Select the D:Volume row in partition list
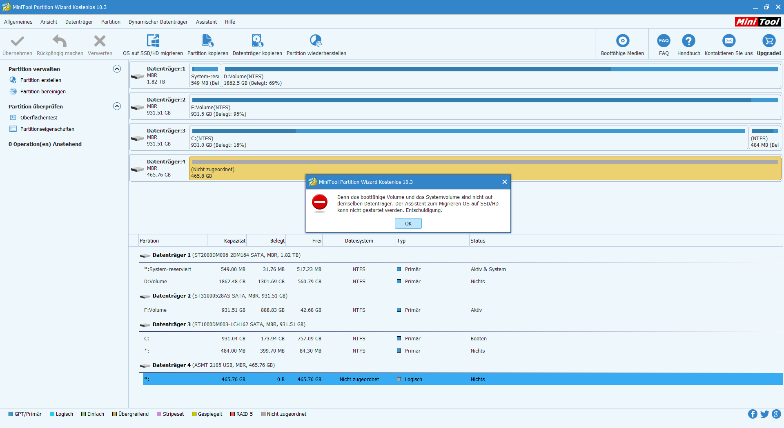Screen dimensions: 784x428 pos(463,282)
